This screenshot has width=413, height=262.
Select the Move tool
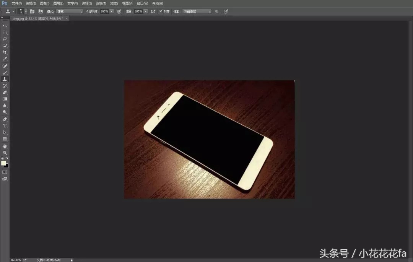[x=5, y=26]
